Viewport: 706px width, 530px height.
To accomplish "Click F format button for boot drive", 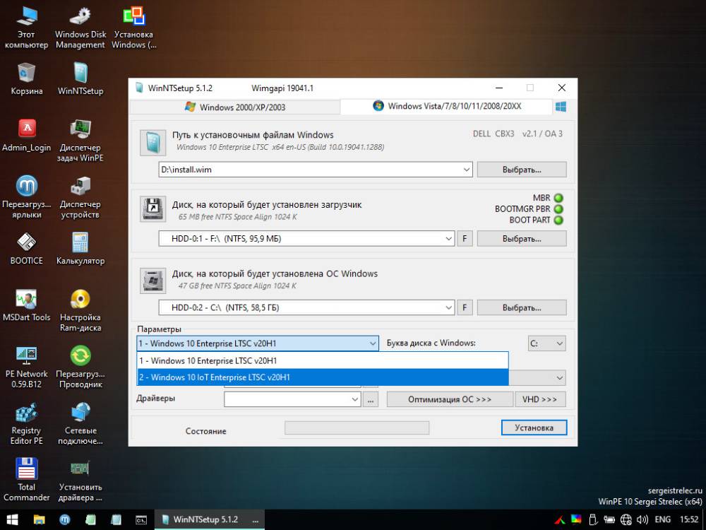I will coord(465,239).
